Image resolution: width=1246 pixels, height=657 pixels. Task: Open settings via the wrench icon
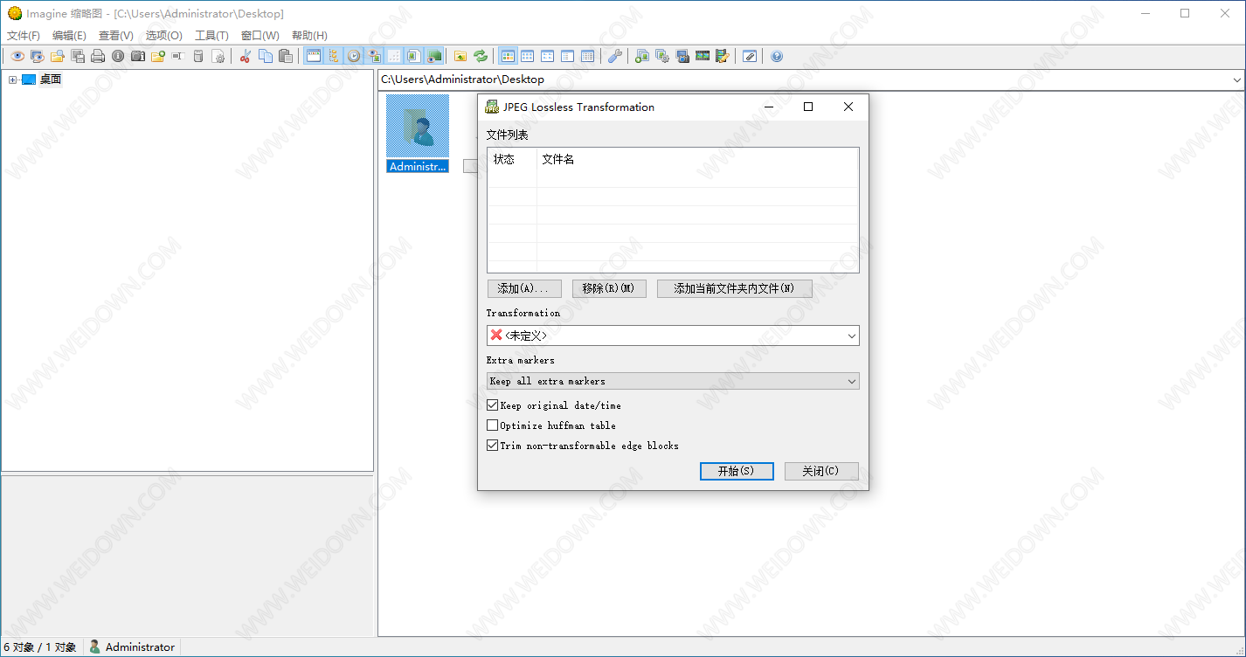(x=615, y=56)
